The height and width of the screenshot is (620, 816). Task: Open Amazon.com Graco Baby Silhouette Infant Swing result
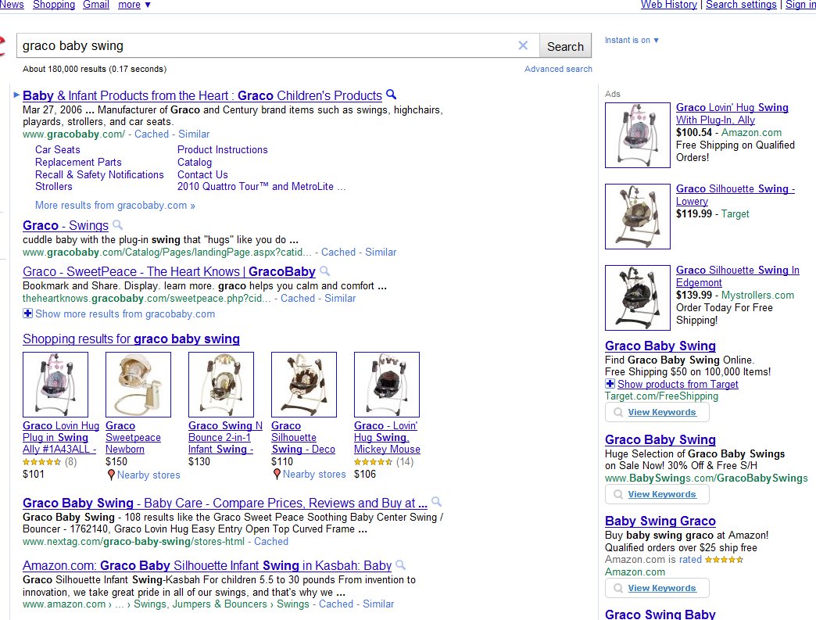click(207, 565)
